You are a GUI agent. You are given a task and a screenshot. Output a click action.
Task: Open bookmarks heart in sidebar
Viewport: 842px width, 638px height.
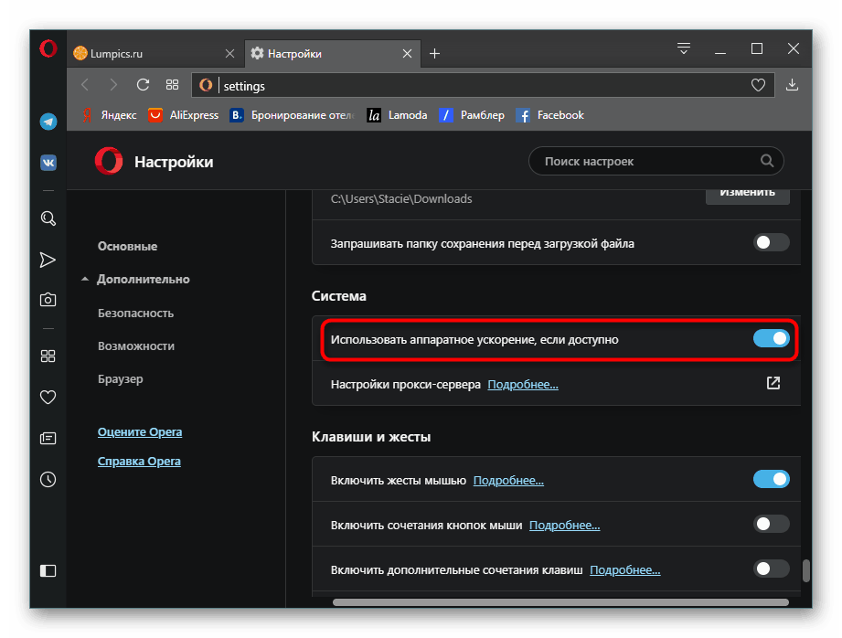click(48, 398)
